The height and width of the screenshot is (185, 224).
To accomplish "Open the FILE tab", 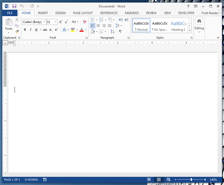I will coord(10,13).
